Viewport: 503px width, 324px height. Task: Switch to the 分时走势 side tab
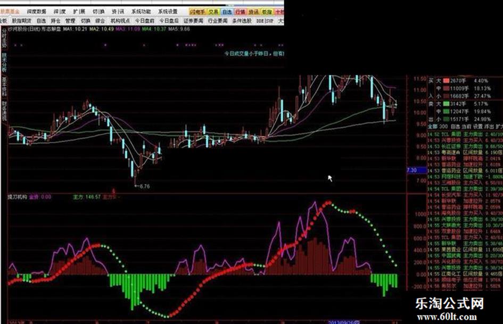[4, 38]
